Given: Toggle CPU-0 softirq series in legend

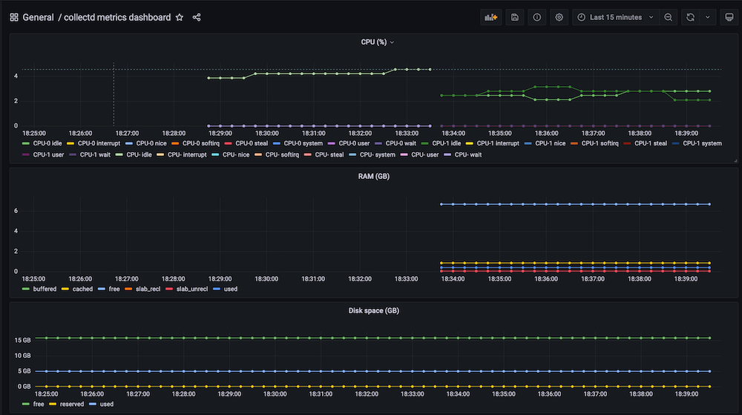Looking at the screenshot, I should [201, 143].
